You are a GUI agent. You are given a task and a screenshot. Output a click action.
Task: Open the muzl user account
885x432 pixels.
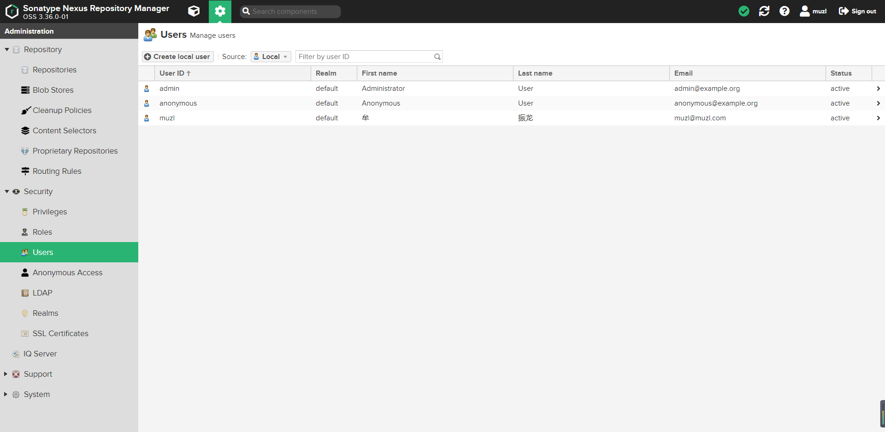click(813, 11)
